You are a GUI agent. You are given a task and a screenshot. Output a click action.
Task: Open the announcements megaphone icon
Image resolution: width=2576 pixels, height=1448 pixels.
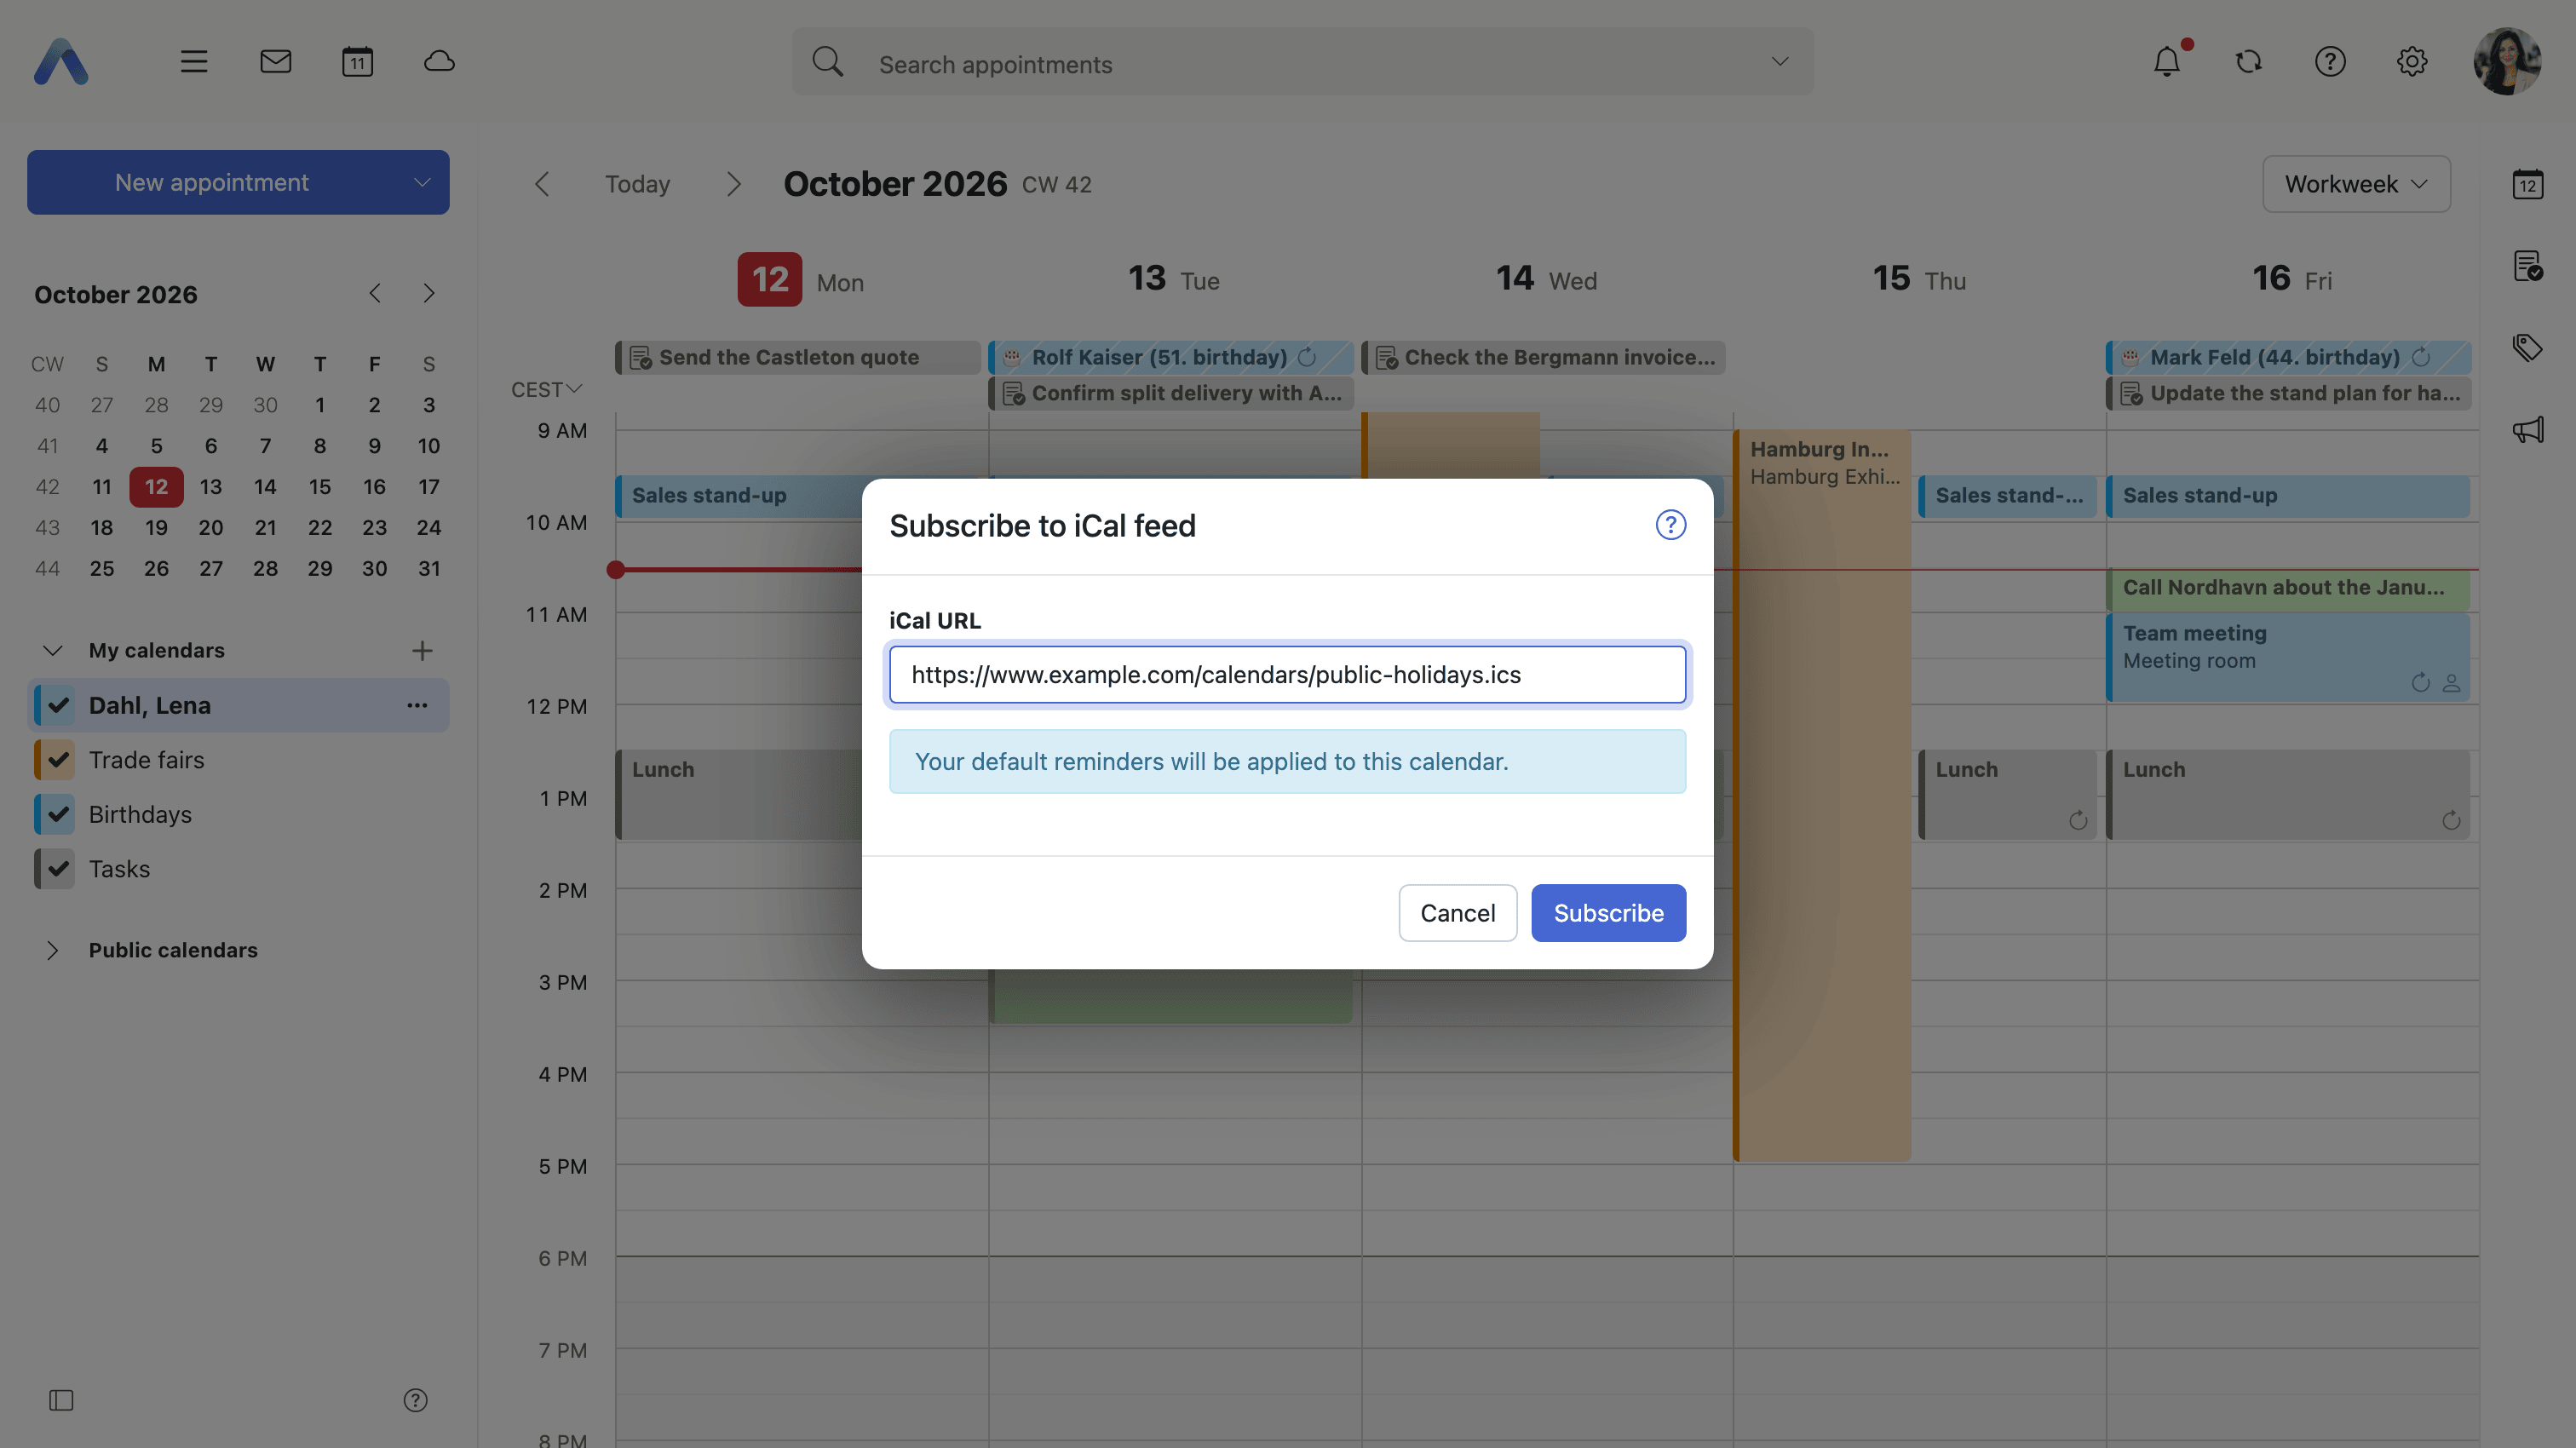point(2528,430)
